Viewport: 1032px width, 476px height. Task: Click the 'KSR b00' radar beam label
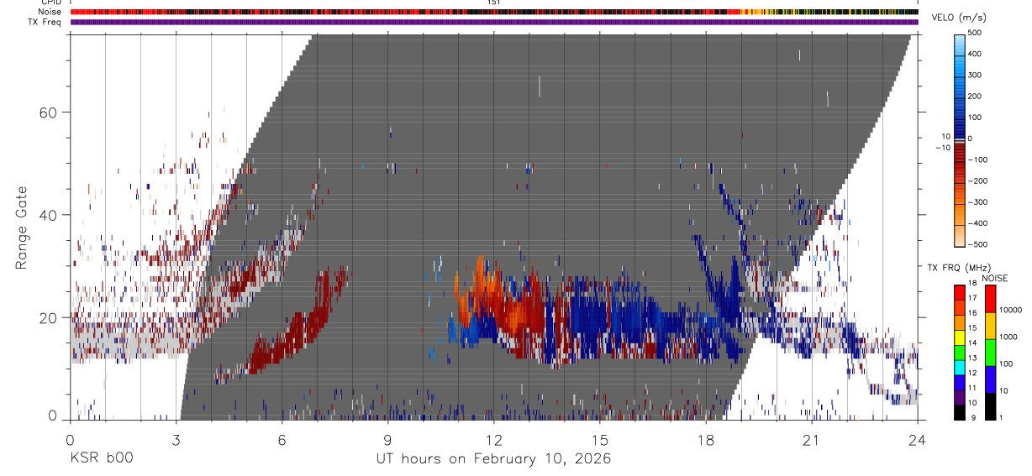pos(100,459)
